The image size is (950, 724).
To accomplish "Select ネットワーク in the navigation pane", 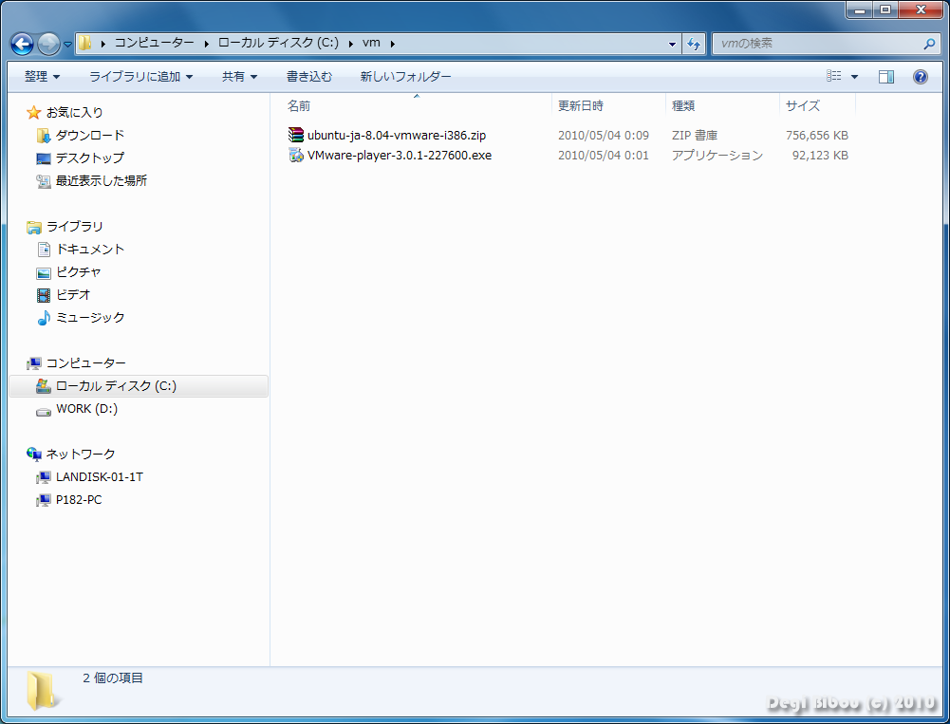I will (x=81, y=454).
